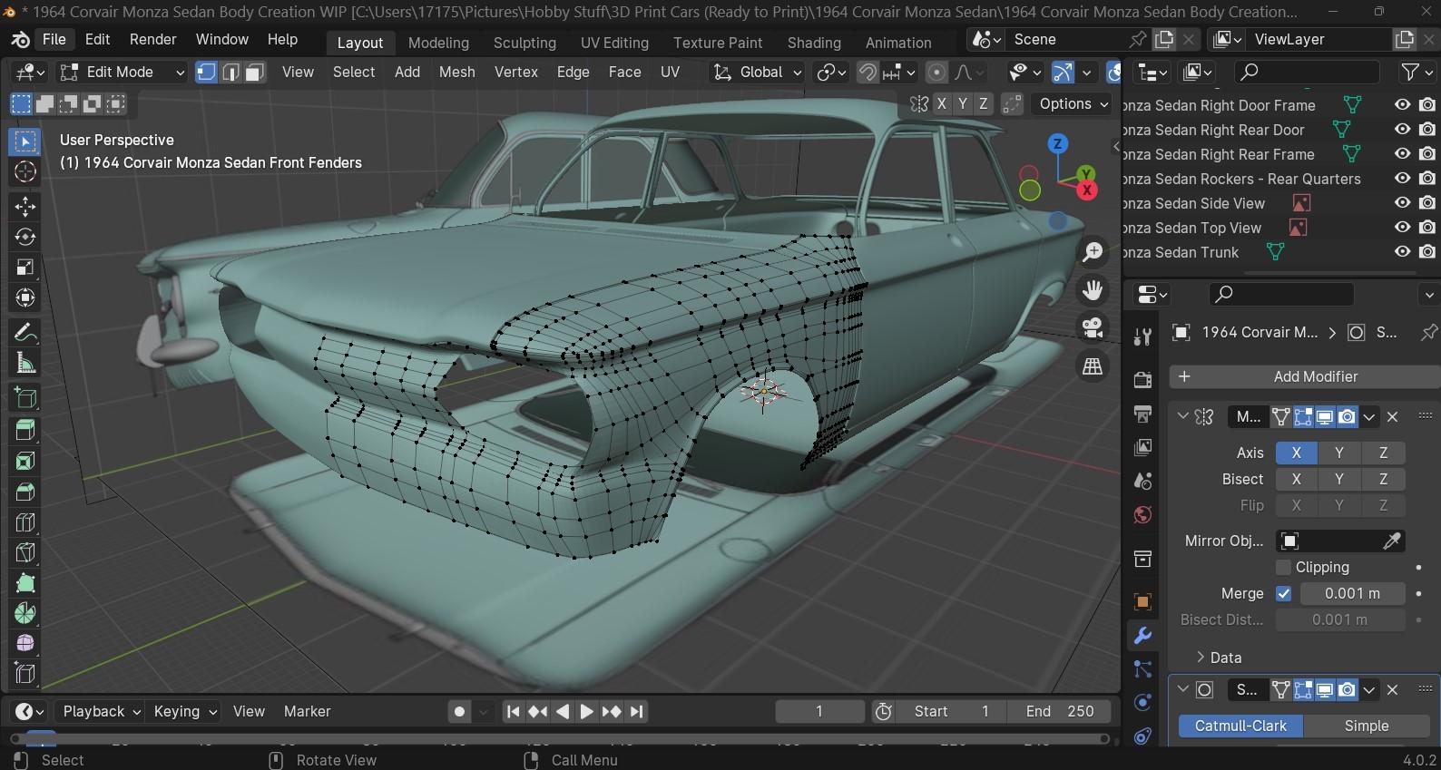
Task: Open the Render properties tab icon
Action: click(x=1143, y=380)
